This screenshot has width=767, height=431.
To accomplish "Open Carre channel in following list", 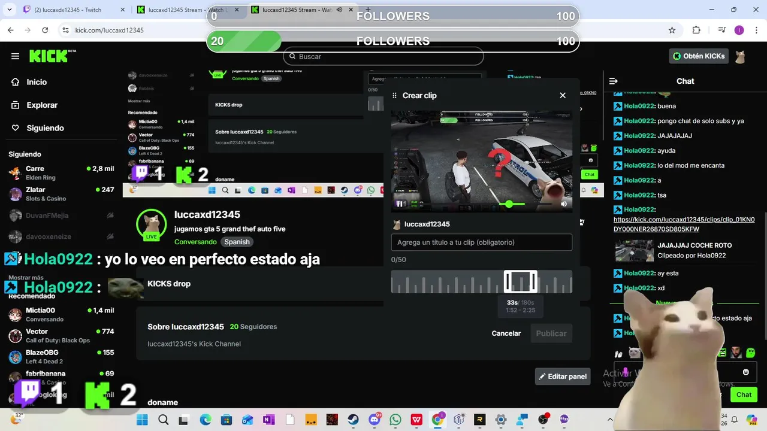I will coord(61,173).
